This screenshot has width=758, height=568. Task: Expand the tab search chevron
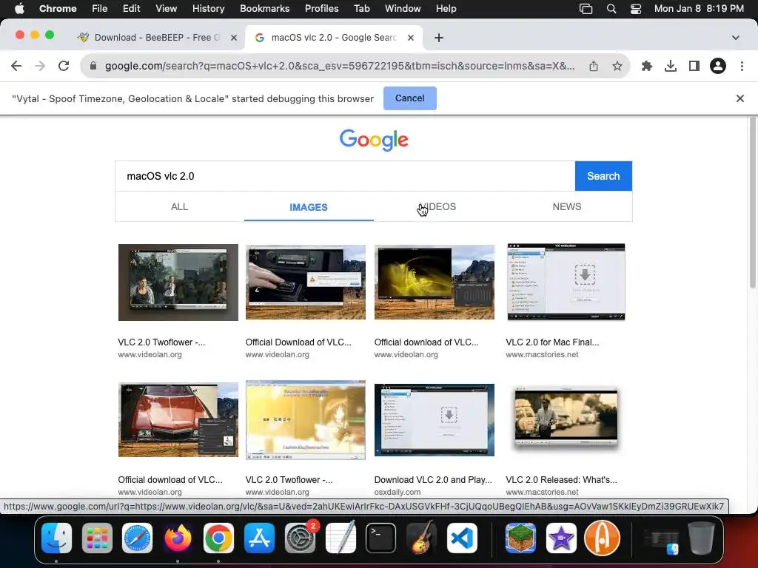click(x=735, y=38)
